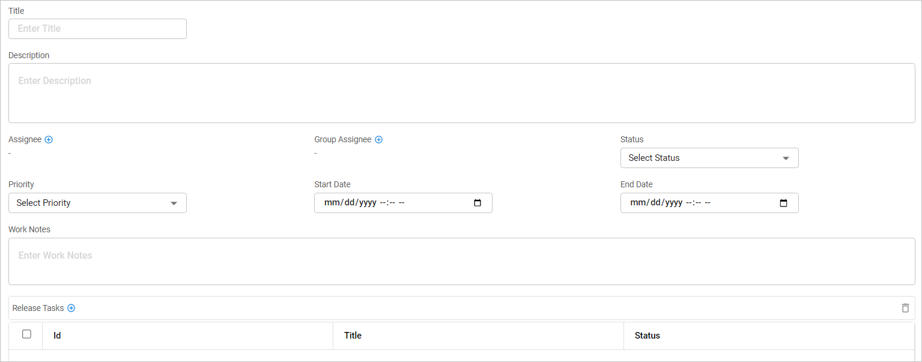The image size is (922, 362).
Task: Sort by the Id column header
Action: click(x=57, y=336)
